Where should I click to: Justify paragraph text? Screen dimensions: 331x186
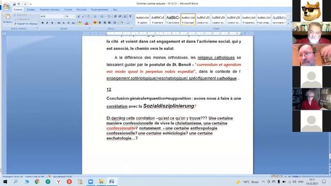click(109, 23)
